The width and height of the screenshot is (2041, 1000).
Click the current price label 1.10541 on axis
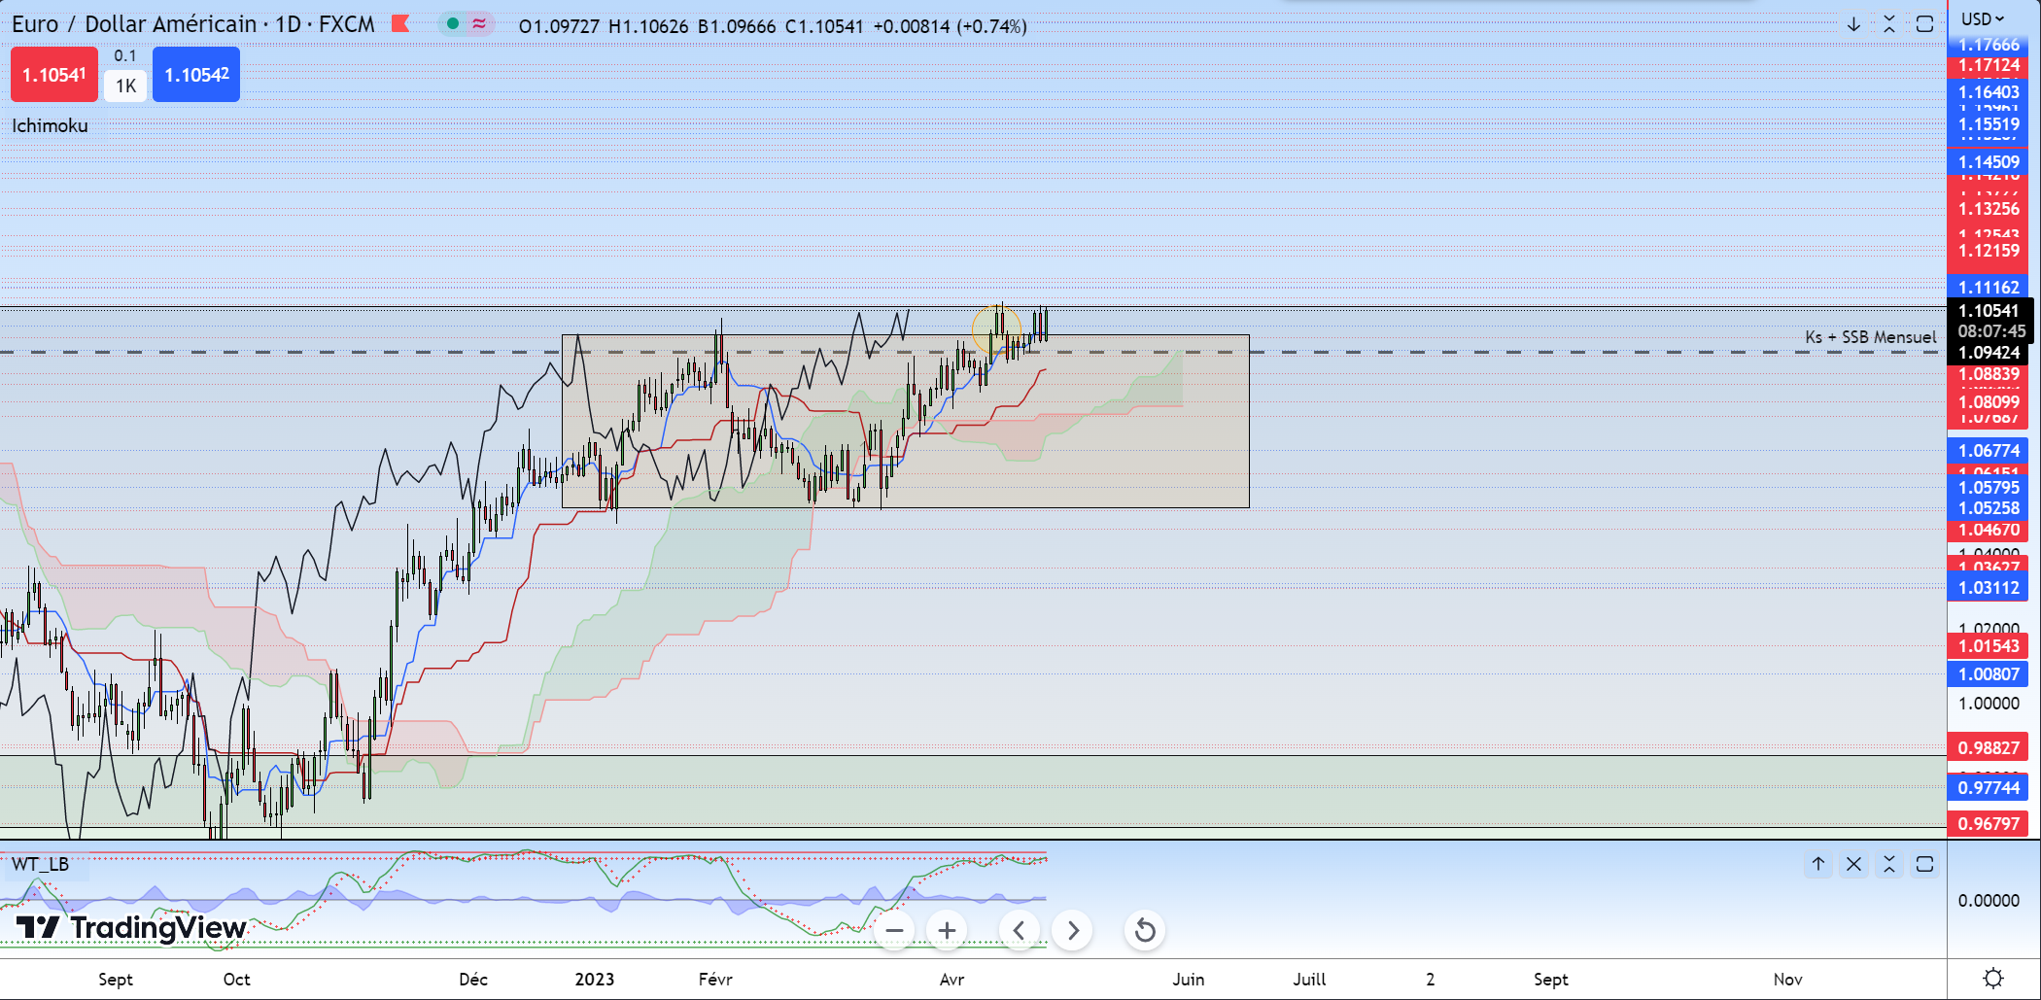(1989, 311)
